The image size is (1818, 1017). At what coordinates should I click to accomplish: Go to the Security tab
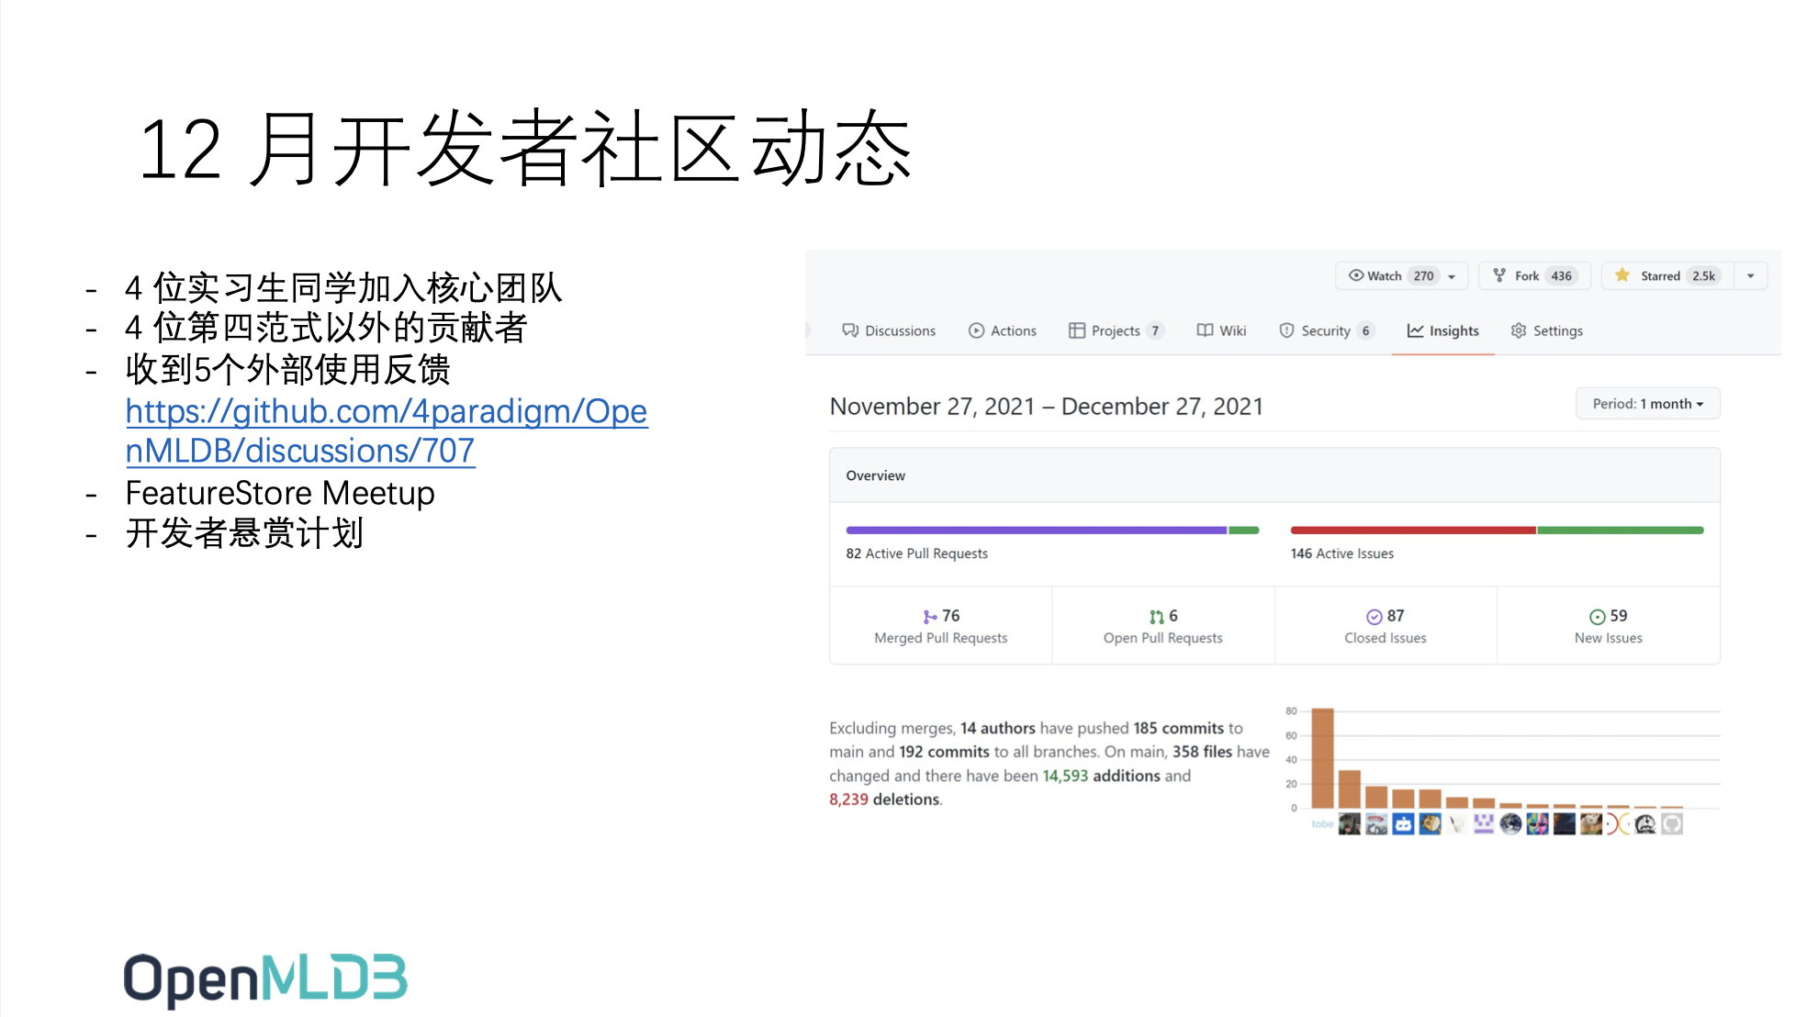[1325, 330]
